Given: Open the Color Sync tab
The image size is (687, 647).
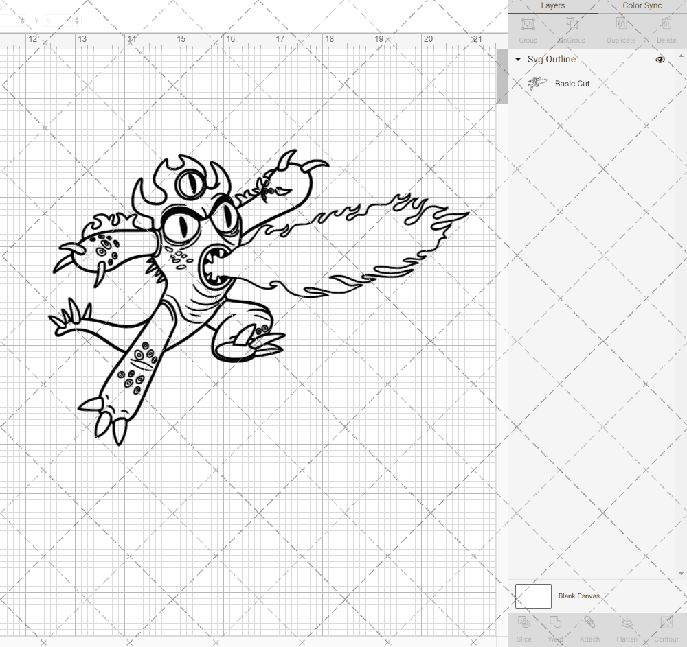Looking at the screenshot, I should (x=642, y=5).
